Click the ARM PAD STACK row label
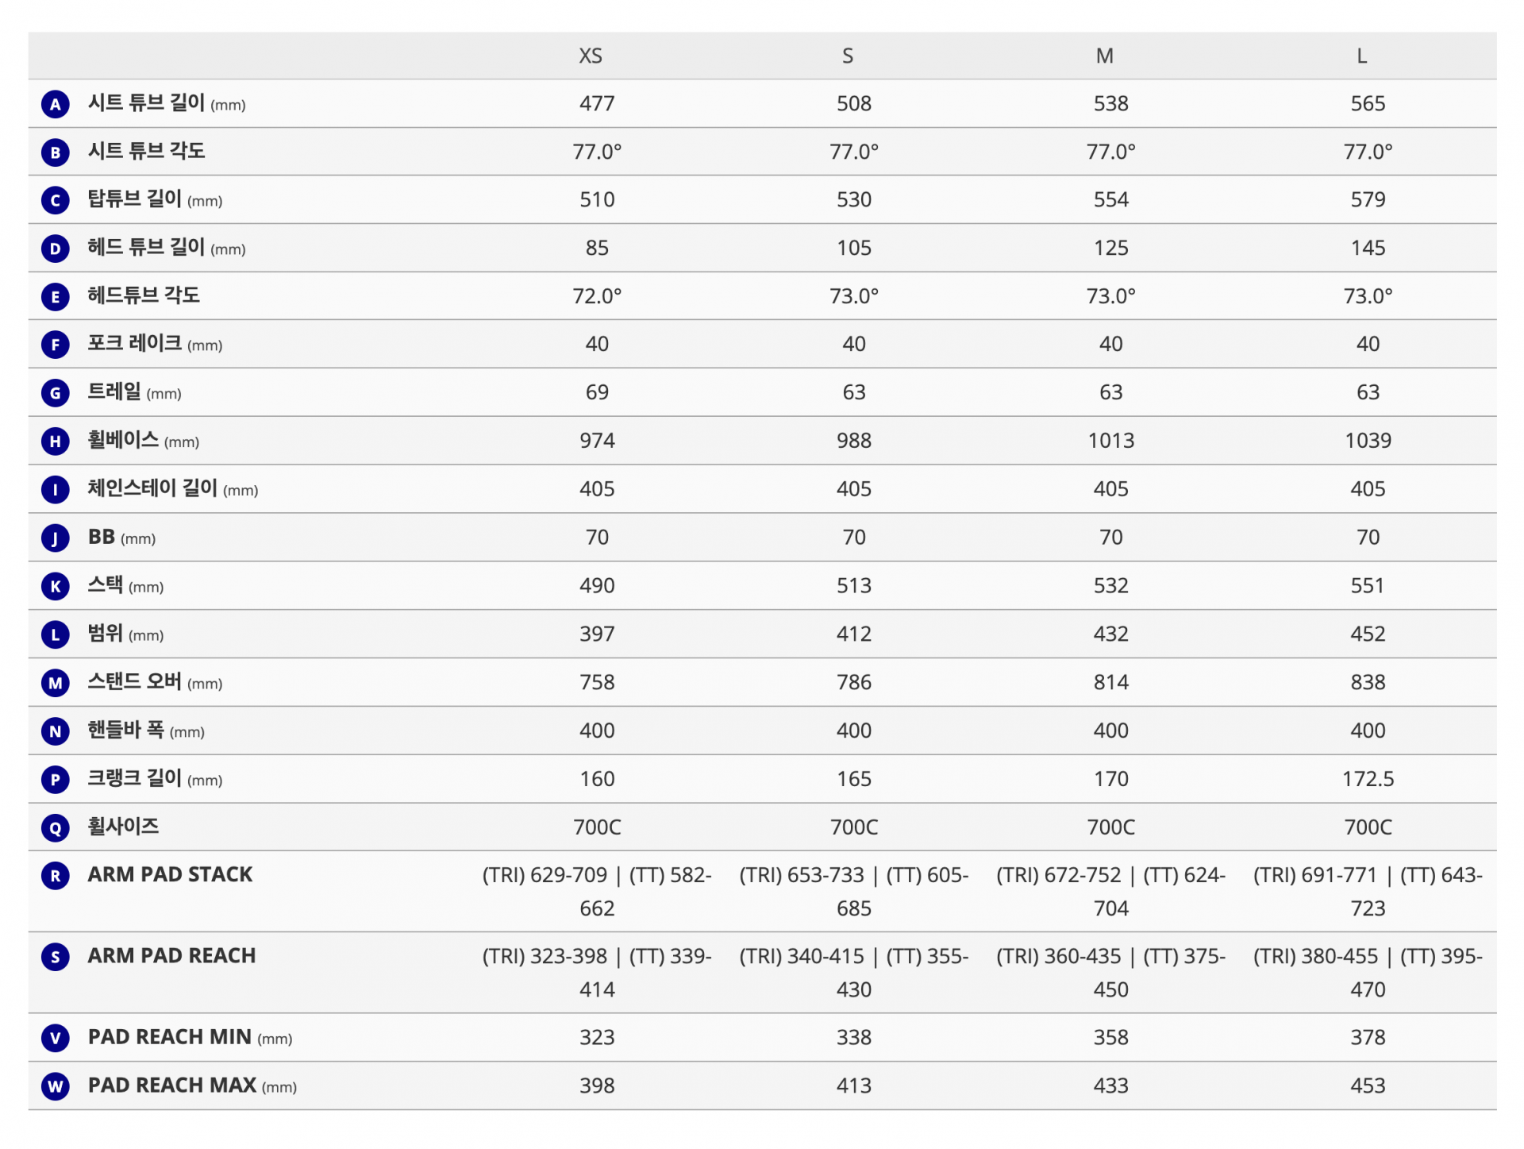The image size is (1524, 1149). (170, 875)
